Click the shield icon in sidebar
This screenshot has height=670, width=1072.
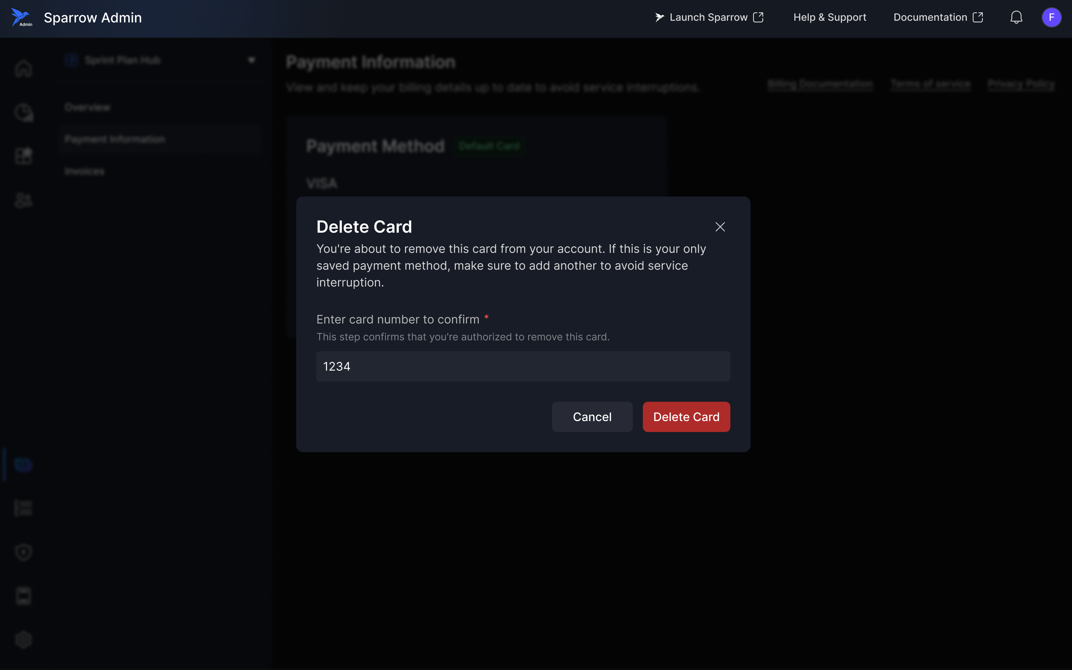[x=24, y=552]
